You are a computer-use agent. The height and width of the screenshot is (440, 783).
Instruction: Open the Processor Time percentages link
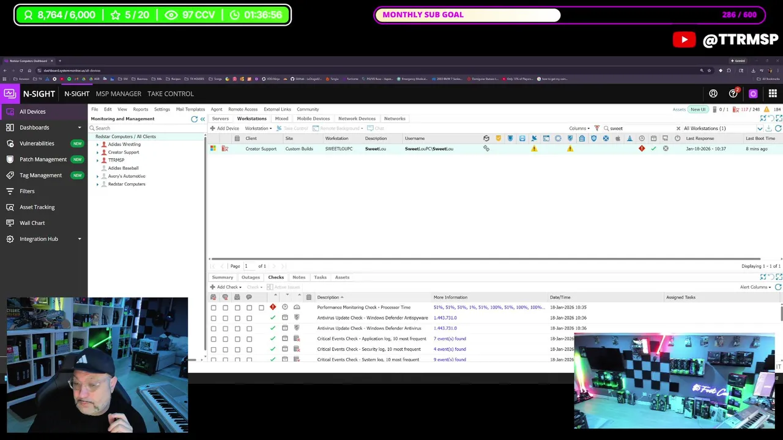[x=489, y=307]
